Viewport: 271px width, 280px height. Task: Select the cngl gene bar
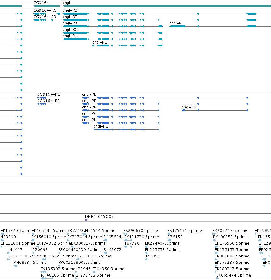click(x=167, y=6)
